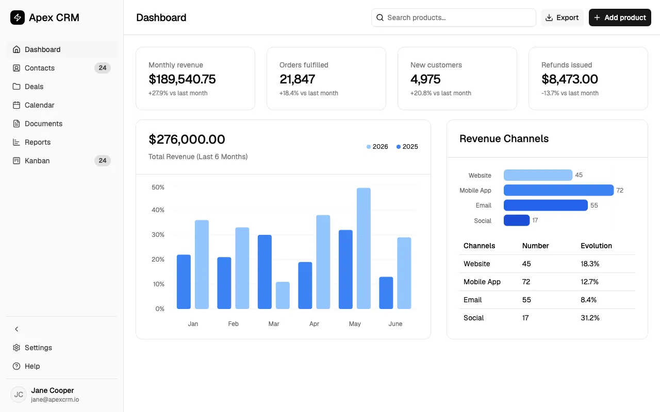660x412 pixels.
Task: Click the New customers value 4,975
Action: (425, 79)
